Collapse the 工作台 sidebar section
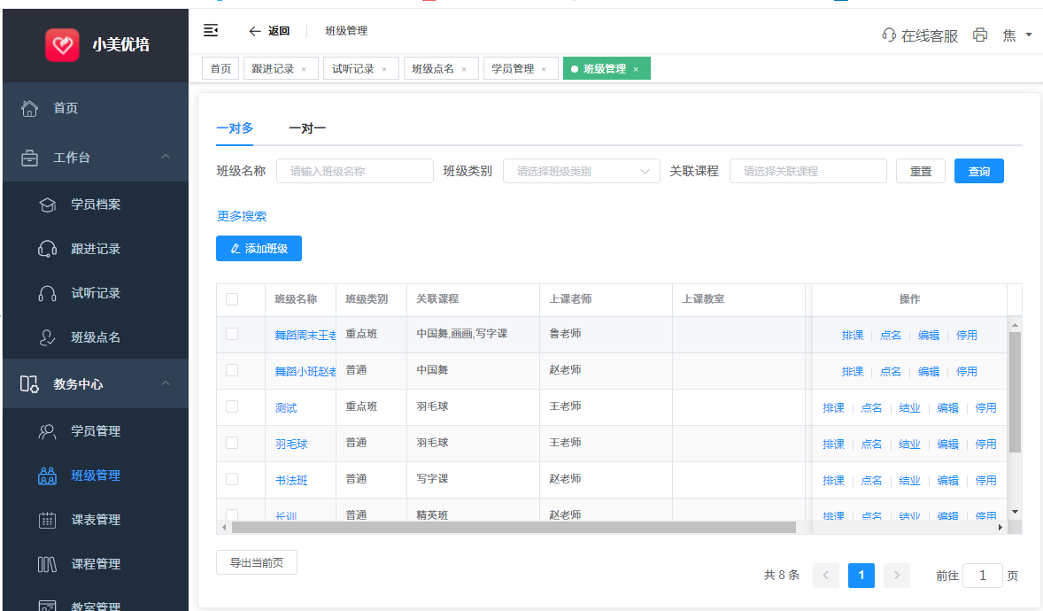This screenshot has width=1043, height=611. click(x=166, y=158)
